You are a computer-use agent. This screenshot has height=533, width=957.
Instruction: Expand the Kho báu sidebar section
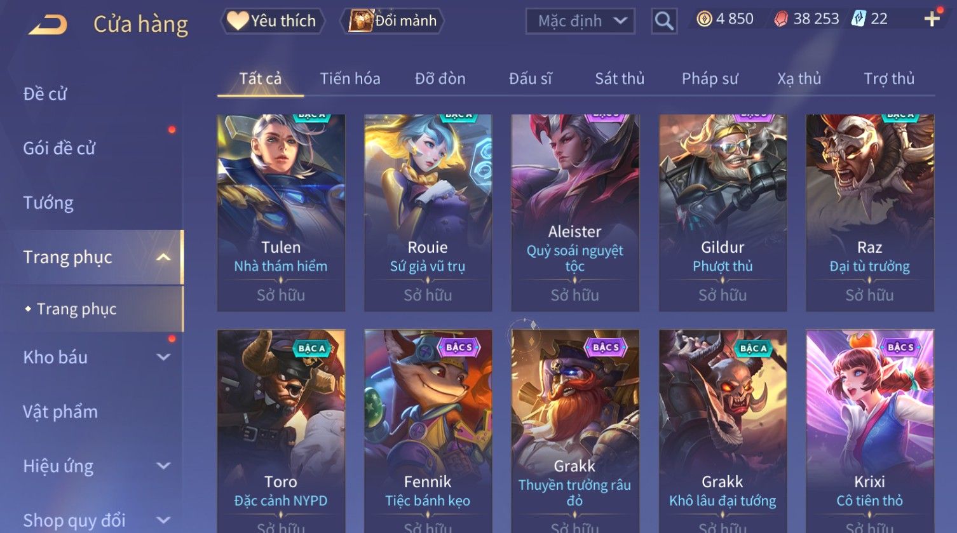[163, 357]
